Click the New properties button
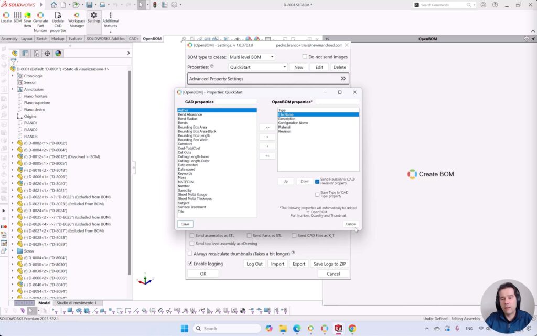537x336 pixels. click(298, 67)
